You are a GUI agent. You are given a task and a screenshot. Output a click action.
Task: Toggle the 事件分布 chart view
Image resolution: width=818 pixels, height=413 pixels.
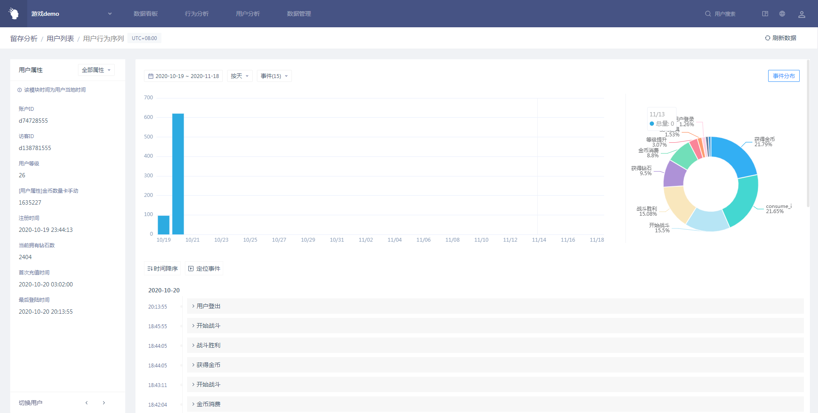pyautogui.click(x=783, y=76)
